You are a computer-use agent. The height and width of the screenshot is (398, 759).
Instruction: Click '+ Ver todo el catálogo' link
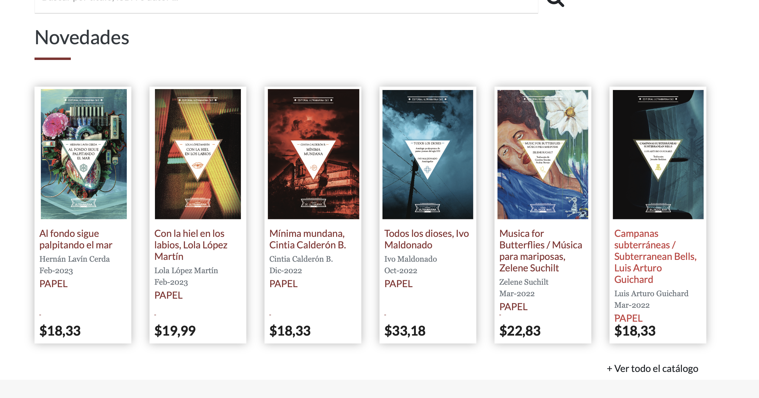point(652,369)
